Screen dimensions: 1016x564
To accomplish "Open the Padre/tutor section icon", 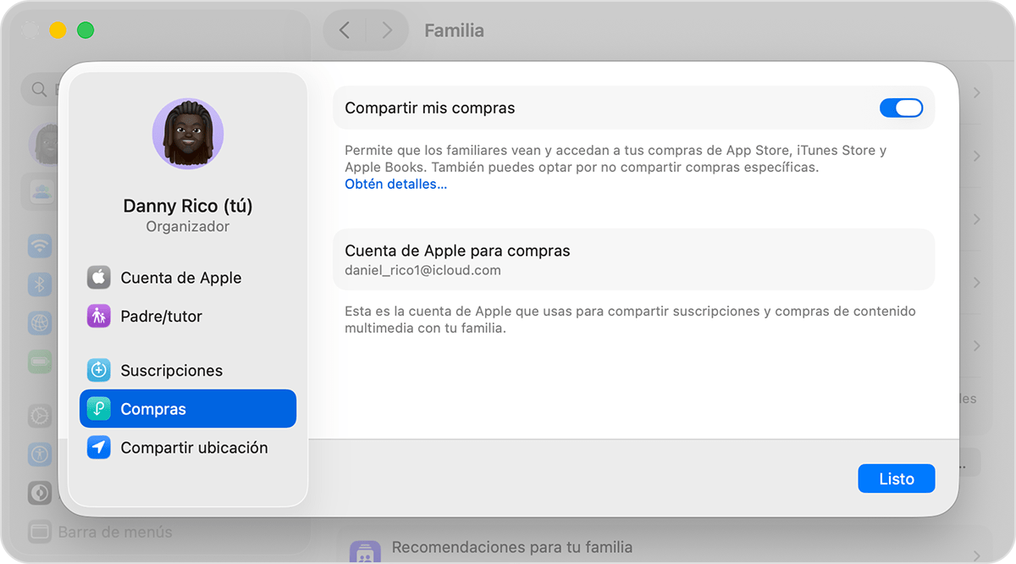I will 99,316.
